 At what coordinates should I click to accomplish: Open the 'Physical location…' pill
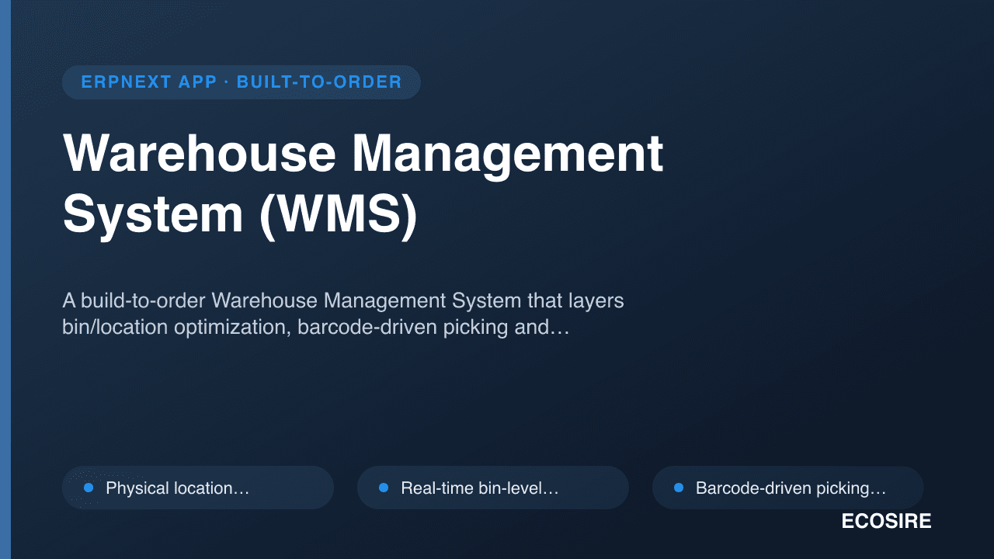198,488
